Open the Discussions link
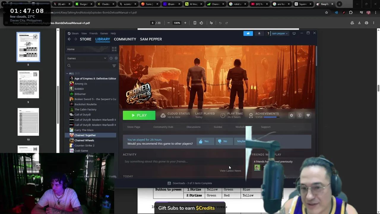The image size is (380, 214). [194, 127]
